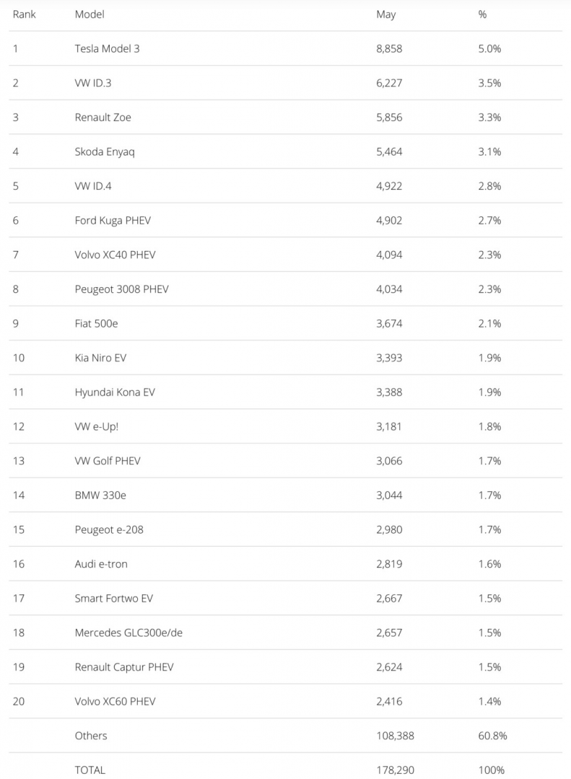
Task: Select the Ford Kuga PHEV model name
Action: 113,221
